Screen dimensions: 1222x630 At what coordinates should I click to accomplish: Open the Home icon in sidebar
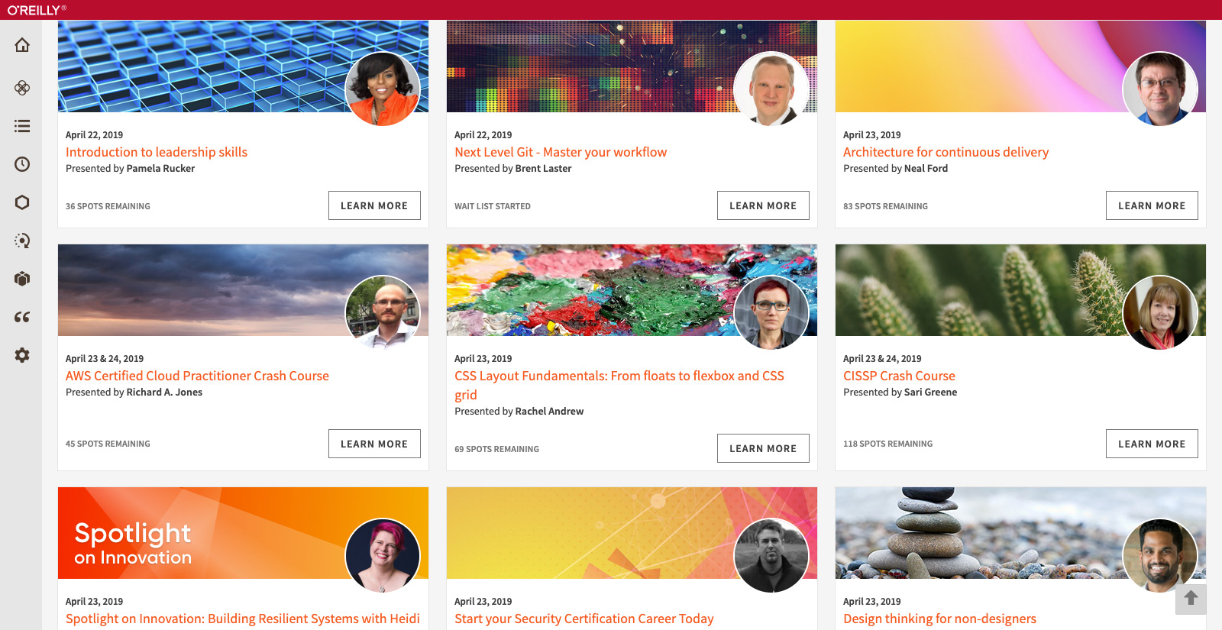pos(22,45)
